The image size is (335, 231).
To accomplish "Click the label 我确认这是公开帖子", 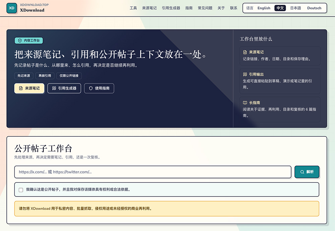I will (x=78, y=189).
